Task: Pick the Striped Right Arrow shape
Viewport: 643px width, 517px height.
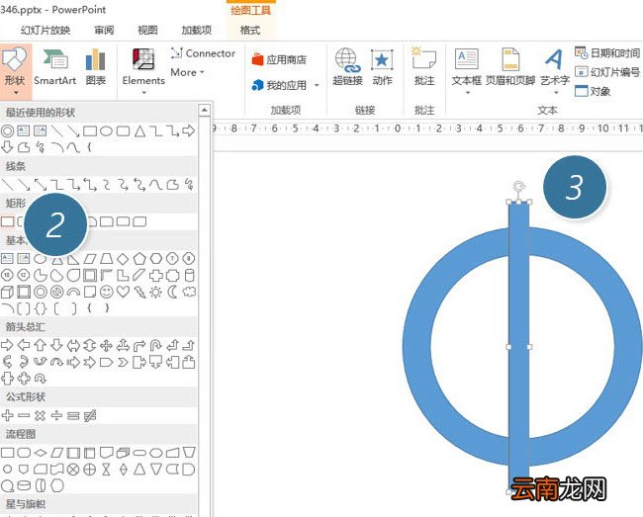Action: point(73,362)
